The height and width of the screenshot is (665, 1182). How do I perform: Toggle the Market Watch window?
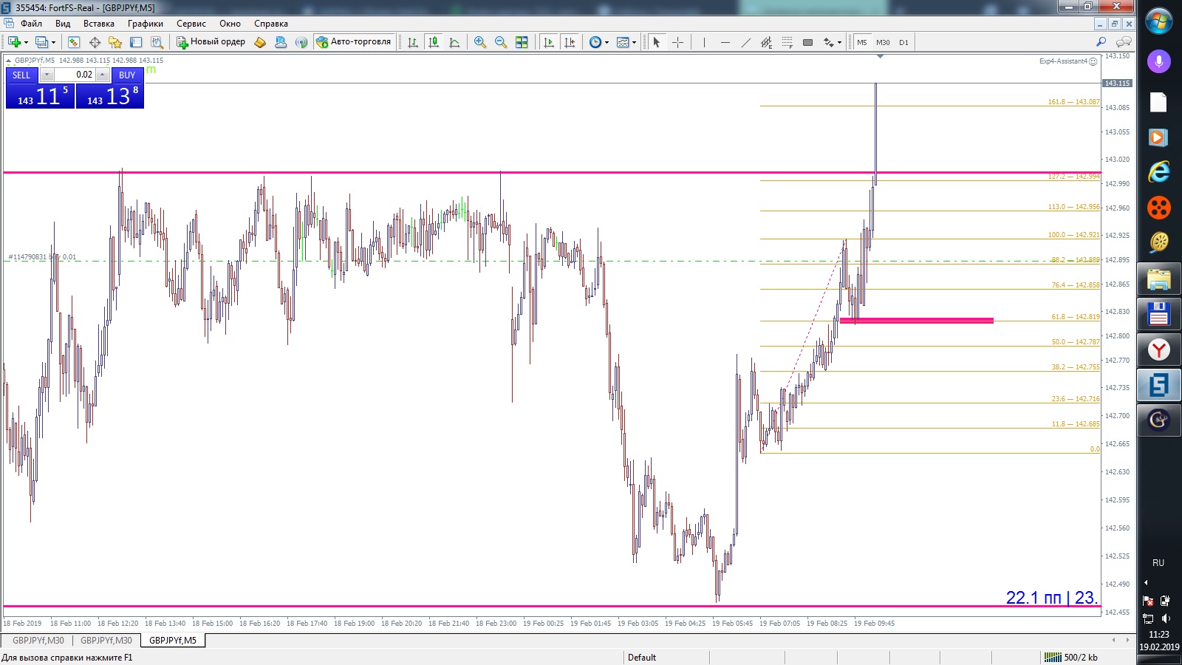pos(74,42)
